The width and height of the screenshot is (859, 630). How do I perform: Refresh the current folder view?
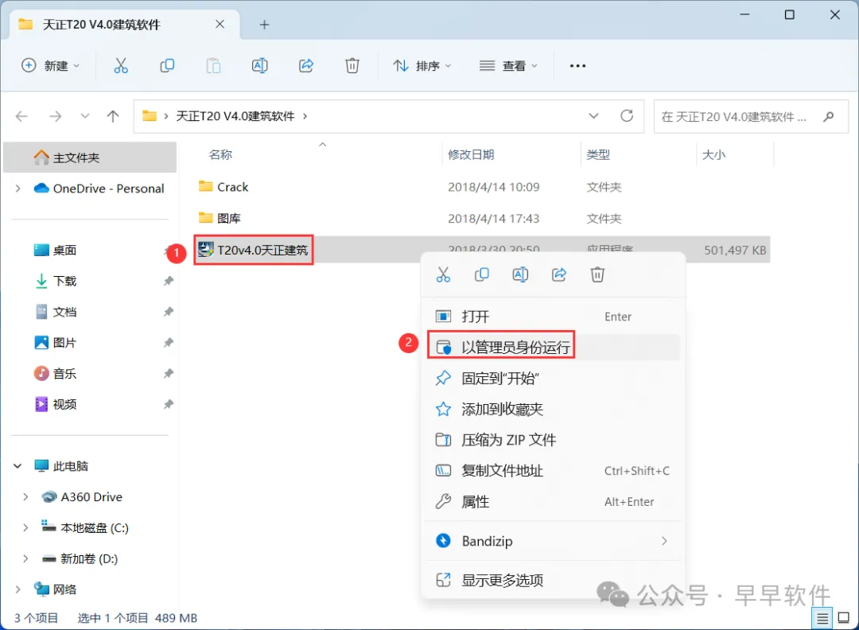627,116
